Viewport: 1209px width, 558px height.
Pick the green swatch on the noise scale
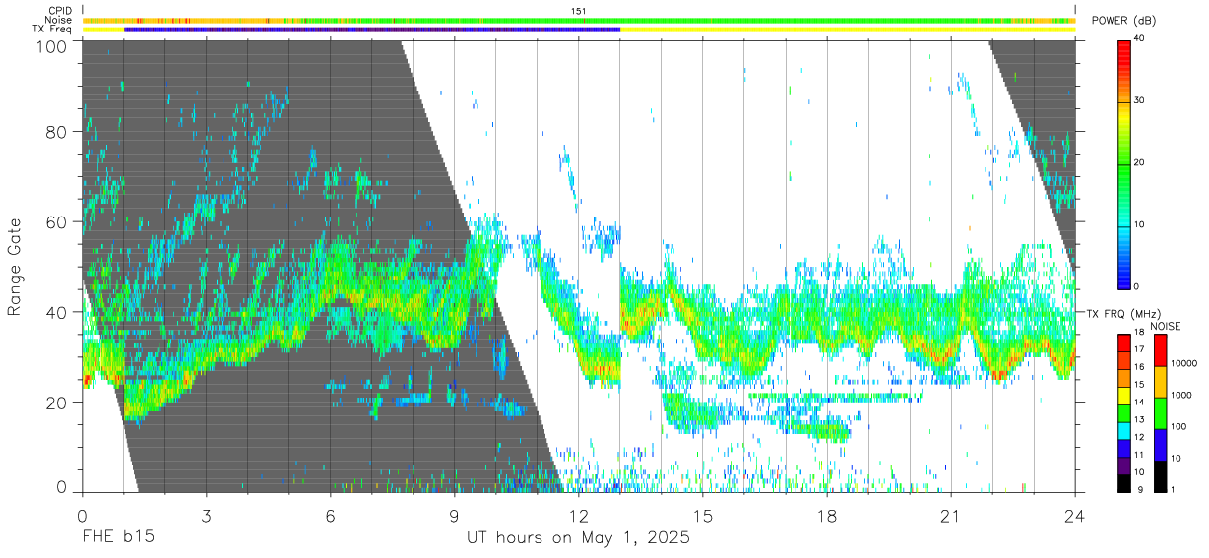pos(1159,412)
